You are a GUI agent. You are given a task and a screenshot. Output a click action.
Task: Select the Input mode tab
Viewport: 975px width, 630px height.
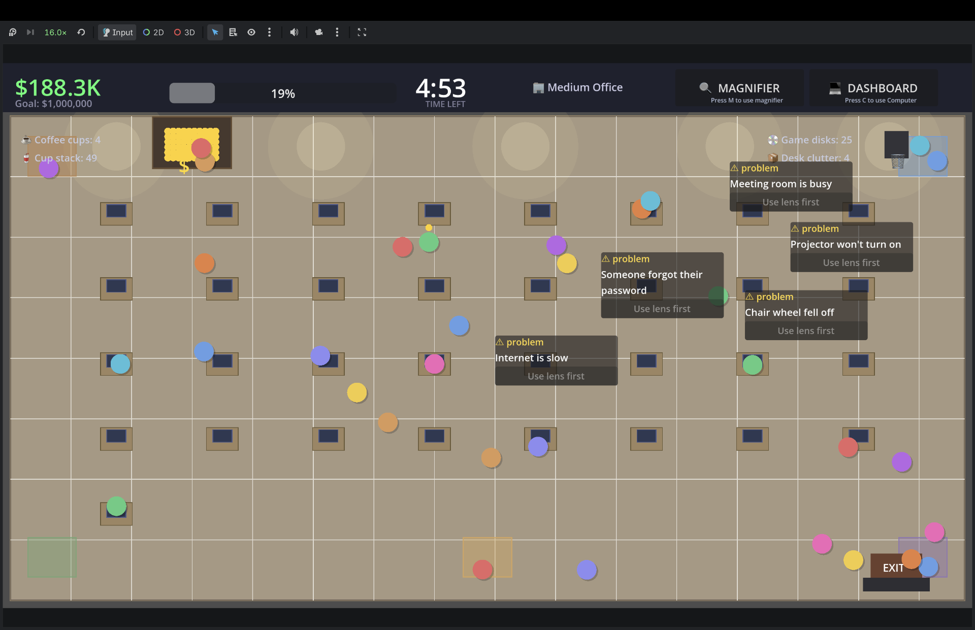point(117,32)
